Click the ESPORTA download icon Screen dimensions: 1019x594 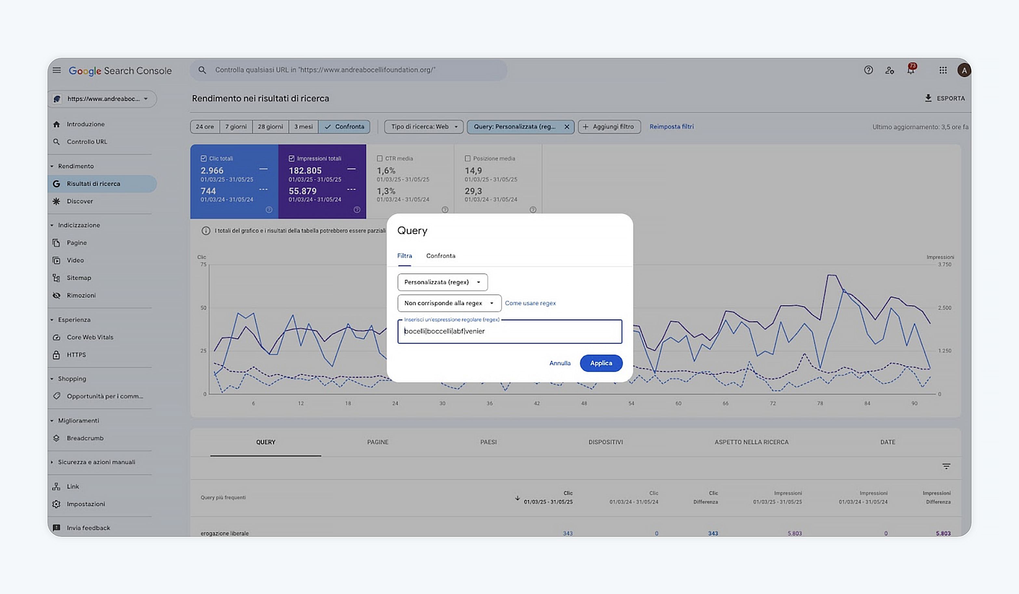tap(928, 98)
